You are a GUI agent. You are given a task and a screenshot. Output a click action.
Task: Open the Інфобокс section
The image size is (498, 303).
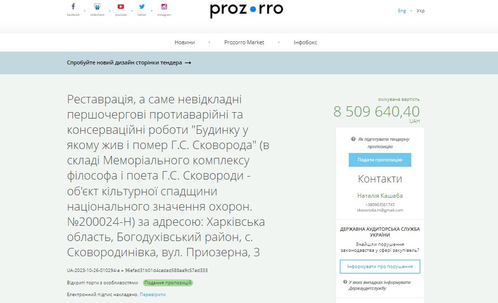[304, 42]
